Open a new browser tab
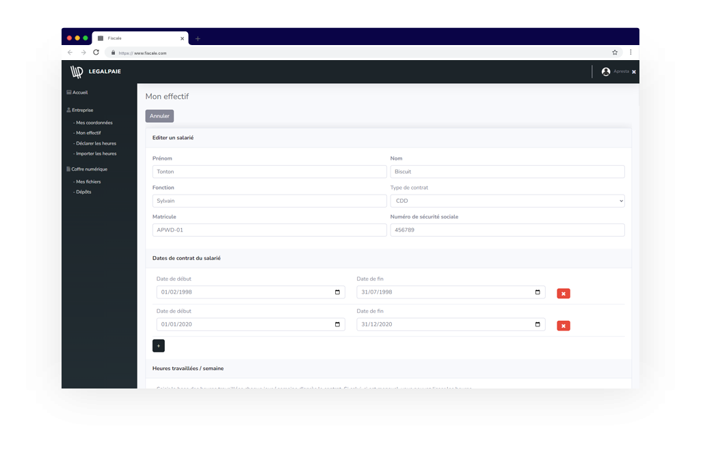Screen dimensions: 701x452 (x=198, y=38)
